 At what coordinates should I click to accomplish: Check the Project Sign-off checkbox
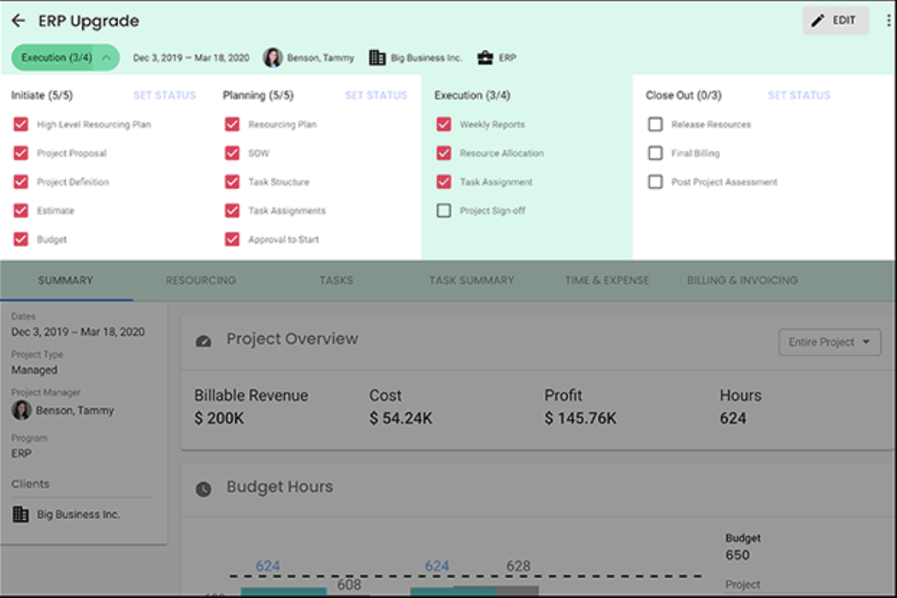tap(444, 211)
